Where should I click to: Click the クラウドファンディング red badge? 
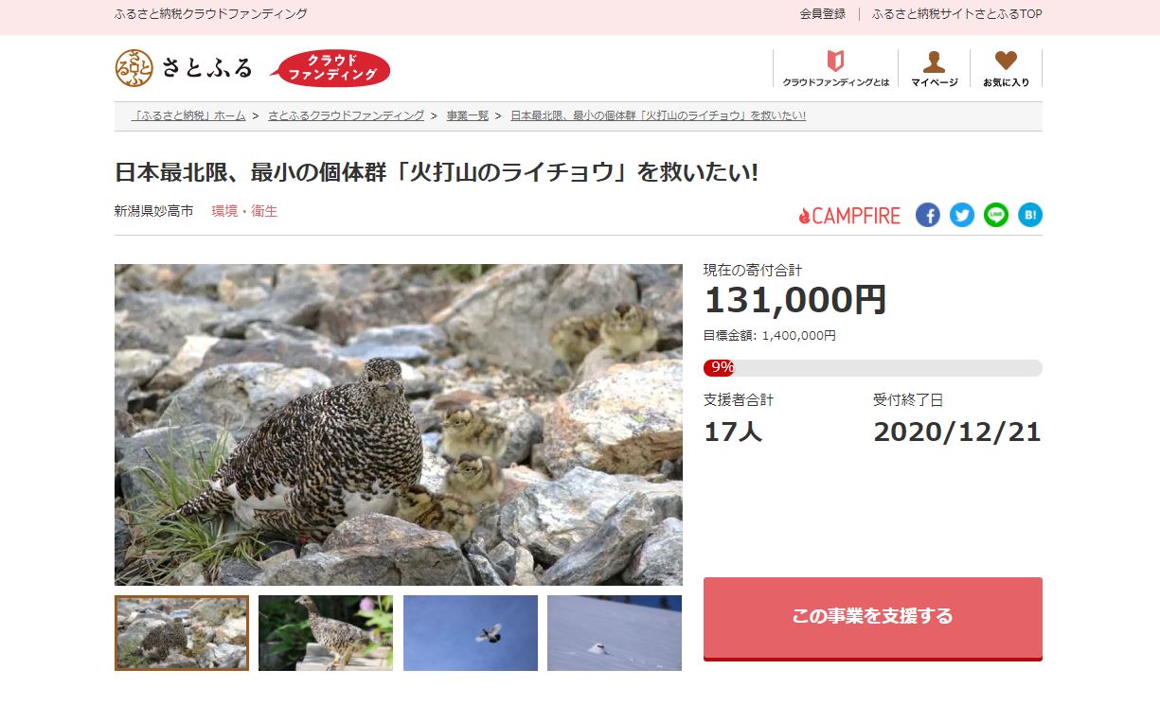click(332, 68)
